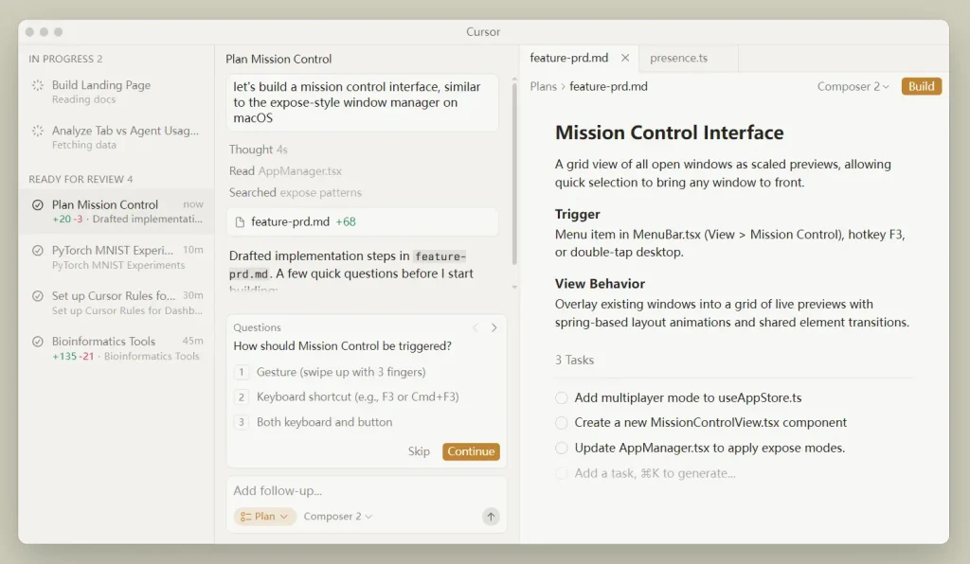
Task: Click Continue in the Questions card
Action: [471, 451]
